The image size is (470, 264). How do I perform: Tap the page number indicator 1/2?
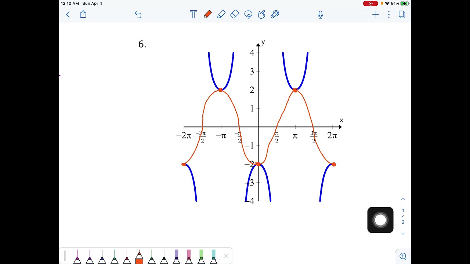click(x=403, y=216)
